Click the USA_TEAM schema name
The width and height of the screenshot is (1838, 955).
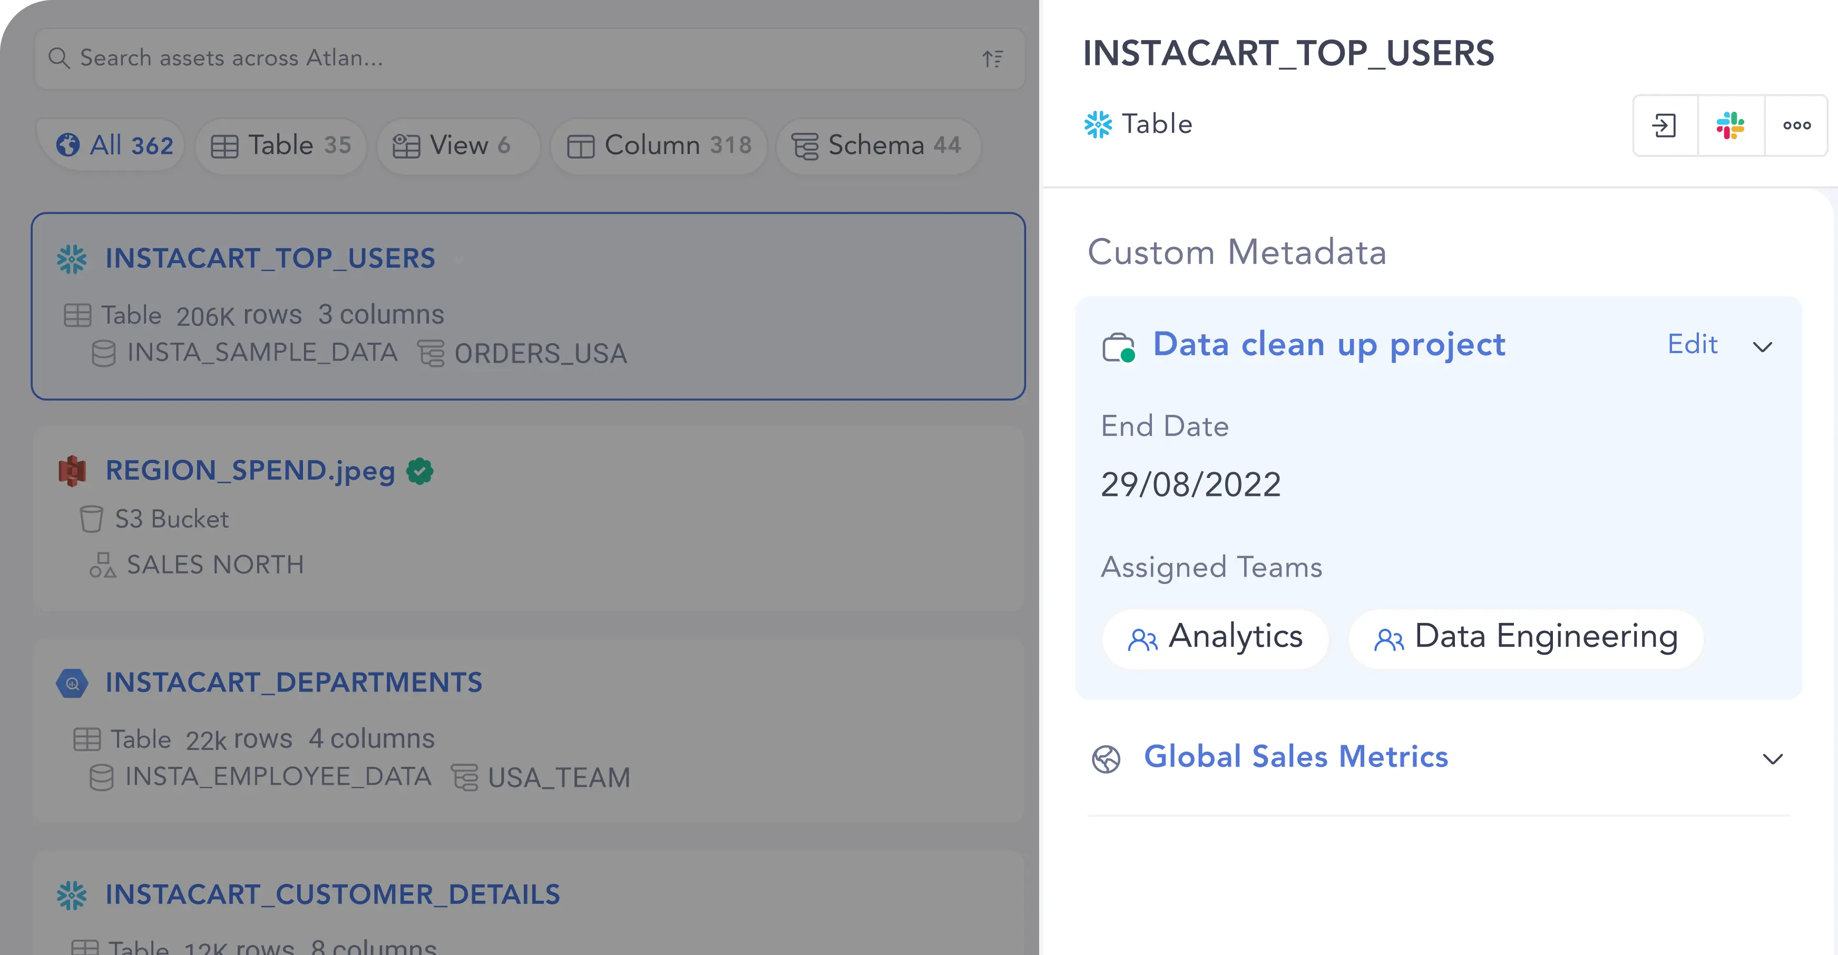click(x=559, y=778)
